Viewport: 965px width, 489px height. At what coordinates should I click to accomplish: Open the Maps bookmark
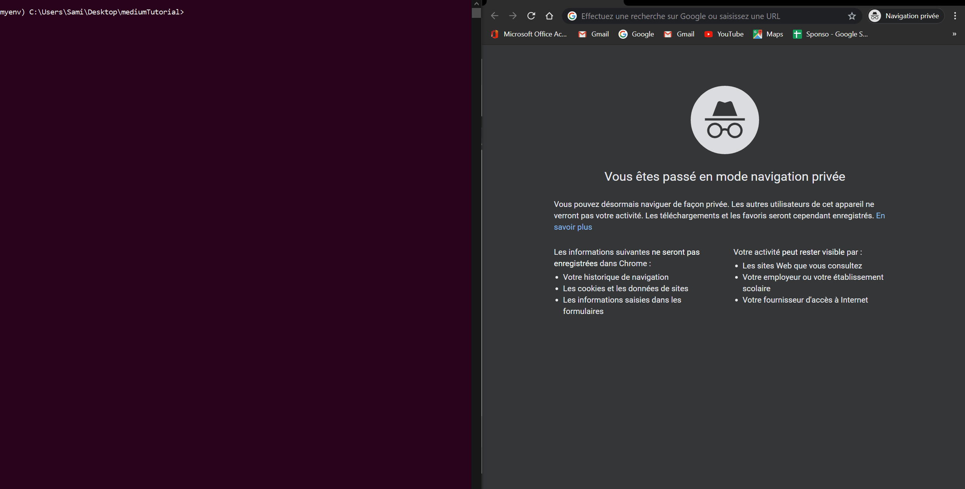tap(768, 34)
